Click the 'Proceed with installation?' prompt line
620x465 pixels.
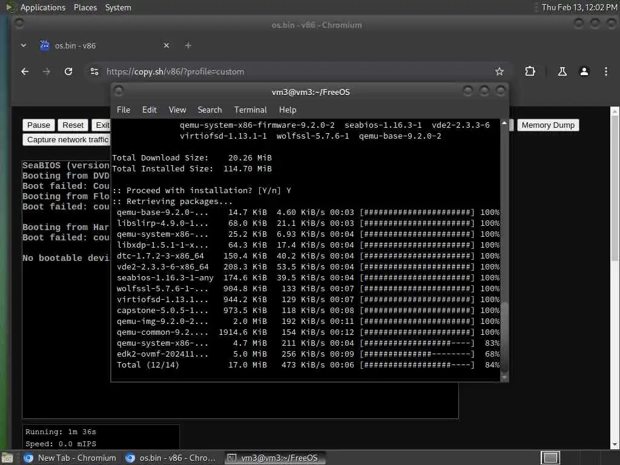coord(202,191)
